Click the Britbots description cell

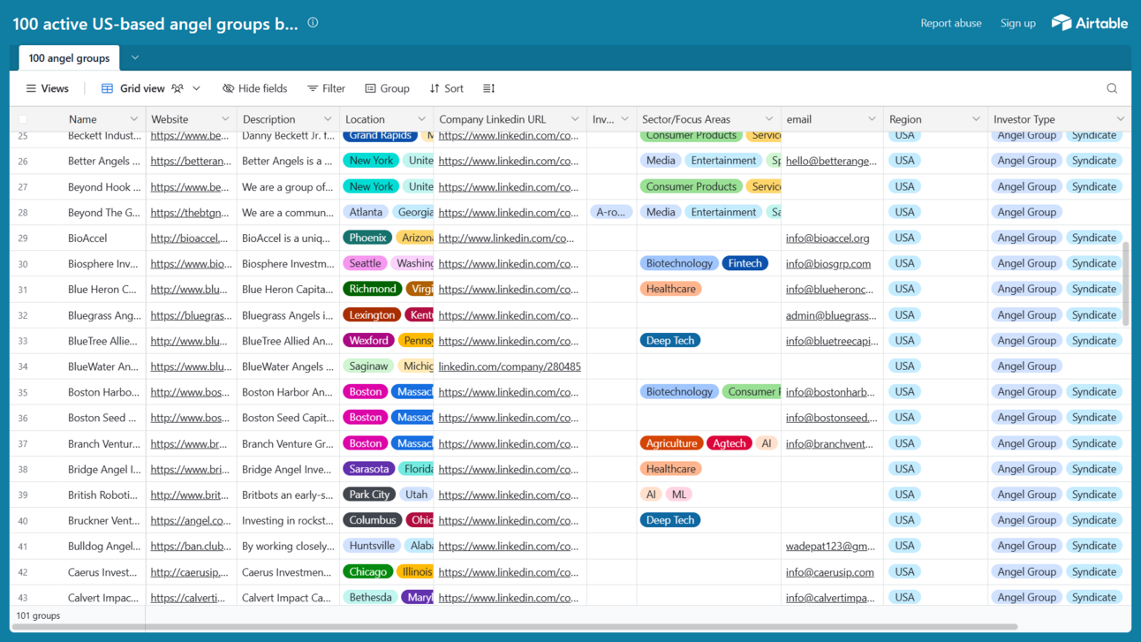coord(288,495)
